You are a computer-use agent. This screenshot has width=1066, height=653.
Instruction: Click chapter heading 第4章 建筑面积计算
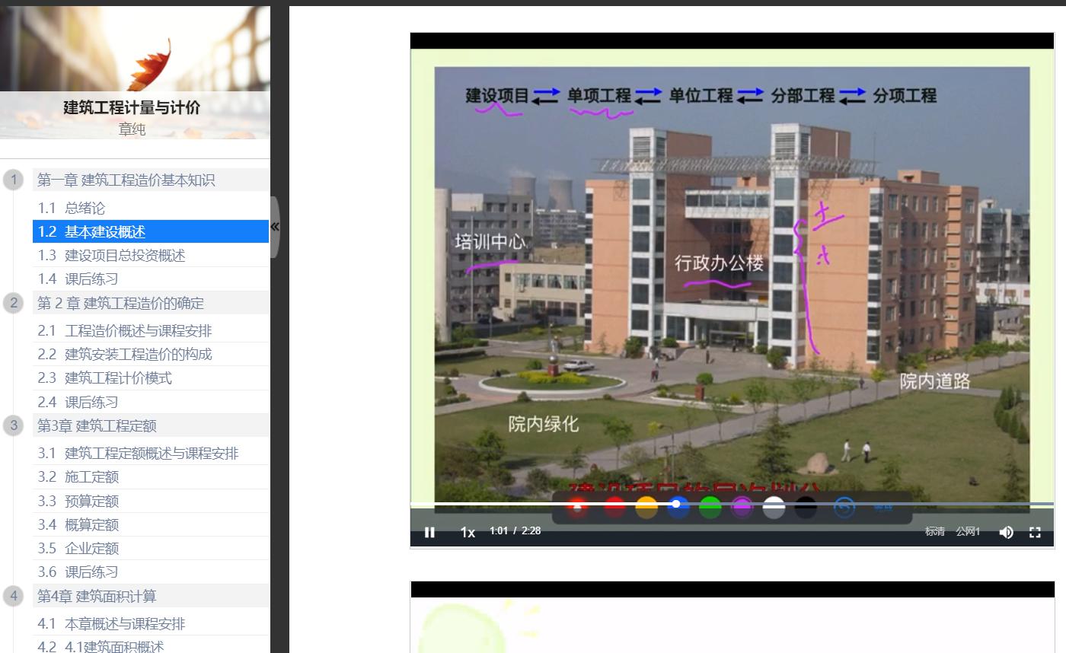pyautogui.click(x=151, y=596)
